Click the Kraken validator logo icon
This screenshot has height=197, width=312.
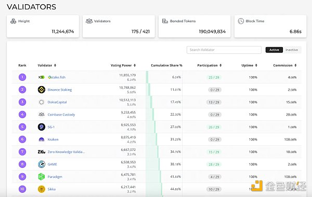tap(42, 139)
